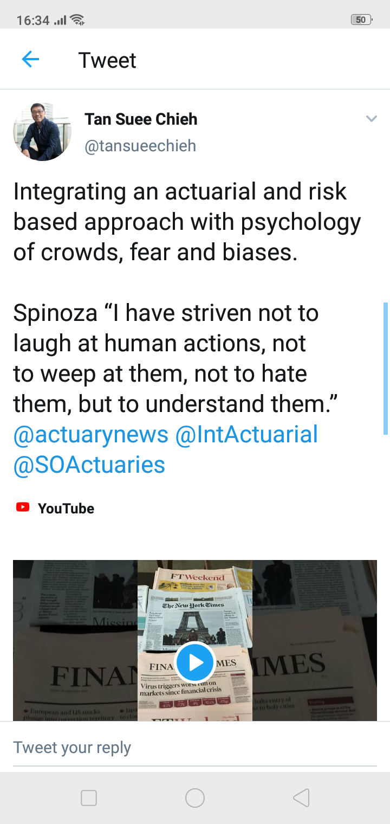Tap the blue scrollbar indicator
Screen dimensions: 390x824
[385, 369]
